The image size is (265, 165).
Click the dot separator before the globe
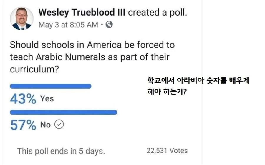point(102,25)
